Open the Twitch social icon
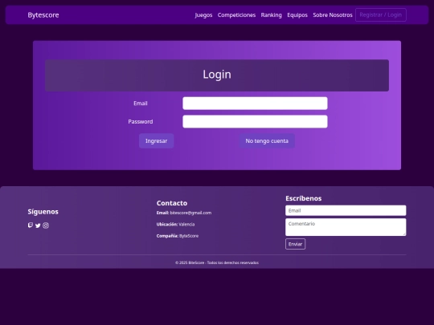 [31, 225]
